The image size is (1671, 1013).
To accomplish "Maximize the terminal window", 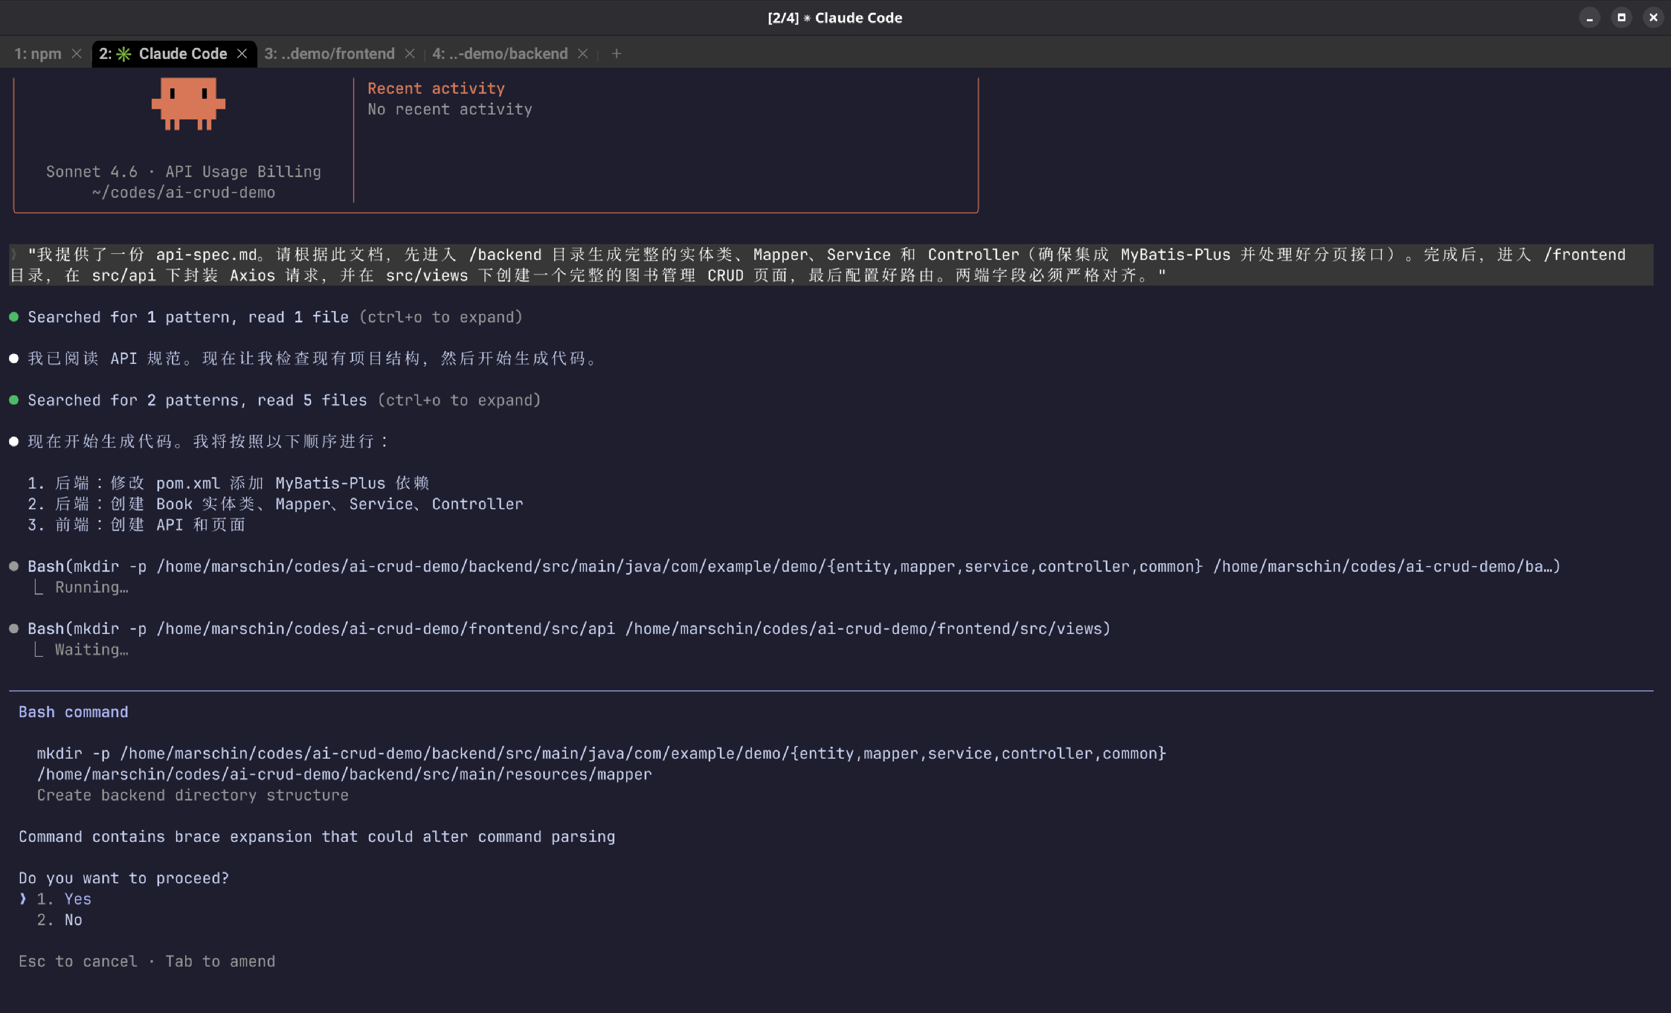I will [1621, 17].
